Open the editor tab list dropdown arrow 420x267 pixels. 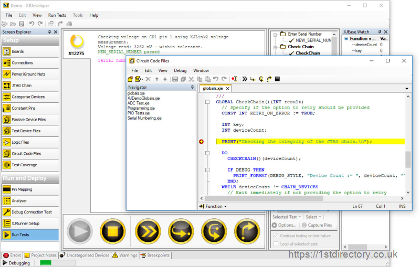406,89
